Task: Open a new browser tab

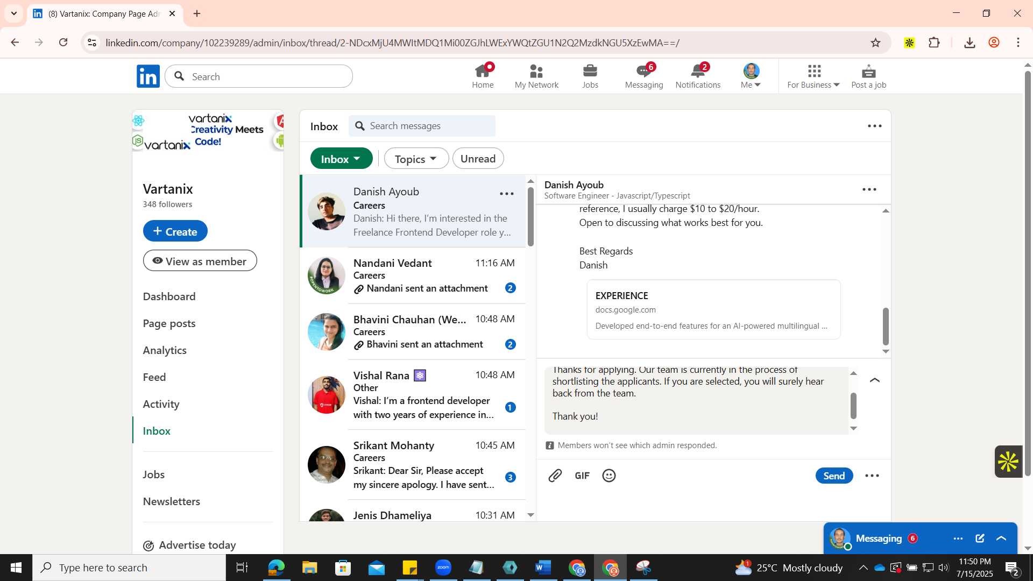Action: pyautogui.click(x=197, y=13)
